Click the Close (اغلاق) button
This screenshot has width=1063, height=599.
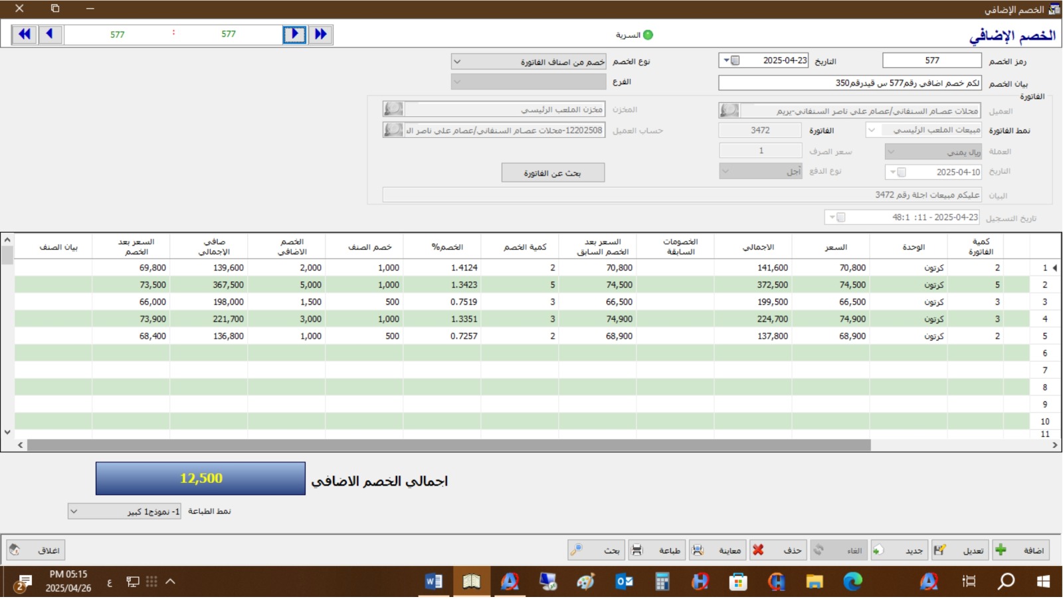(37, 551)
